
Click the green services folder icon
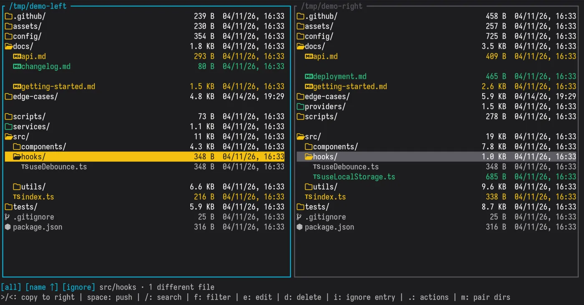click(8, 127)
